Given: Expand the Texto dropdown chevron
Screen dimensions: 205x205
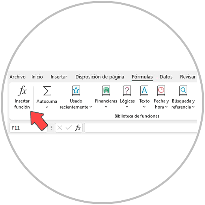Looking at the screenshot, I should point(144,107).
